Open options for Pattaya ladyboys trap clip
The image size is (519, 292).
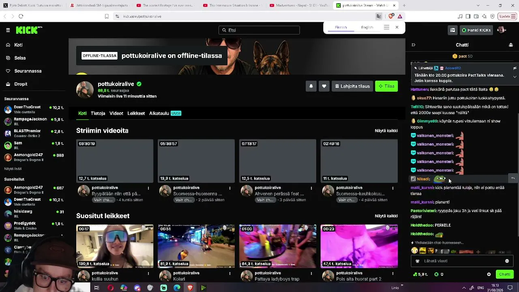pos(311,273)
